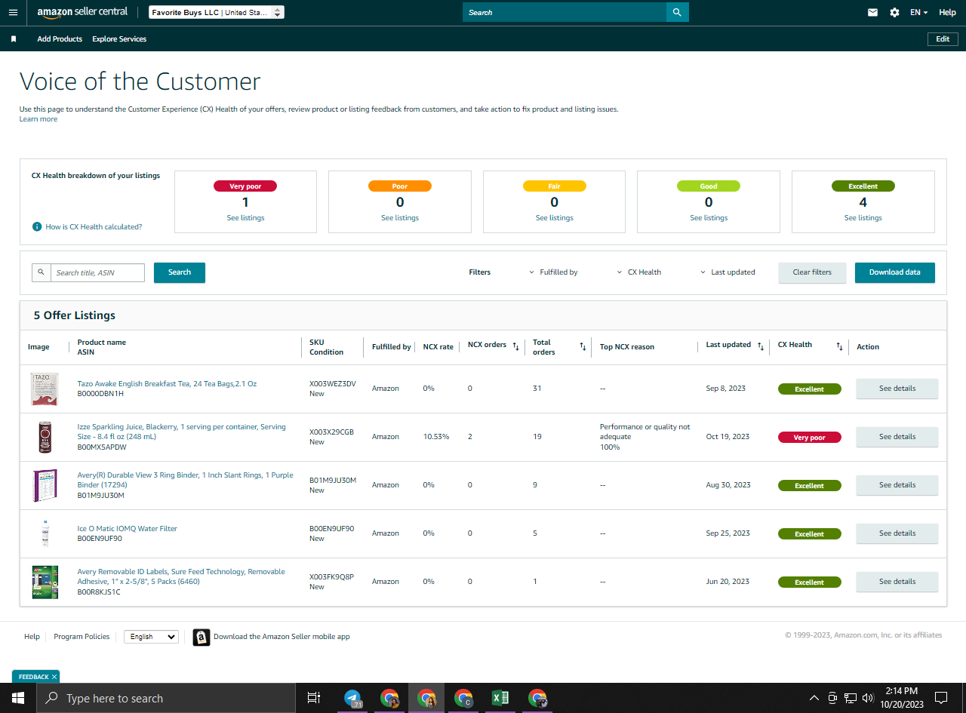Viewport: 966px width, 713px height.
Task: See listings under Very poor card
Action: point(246,218)
